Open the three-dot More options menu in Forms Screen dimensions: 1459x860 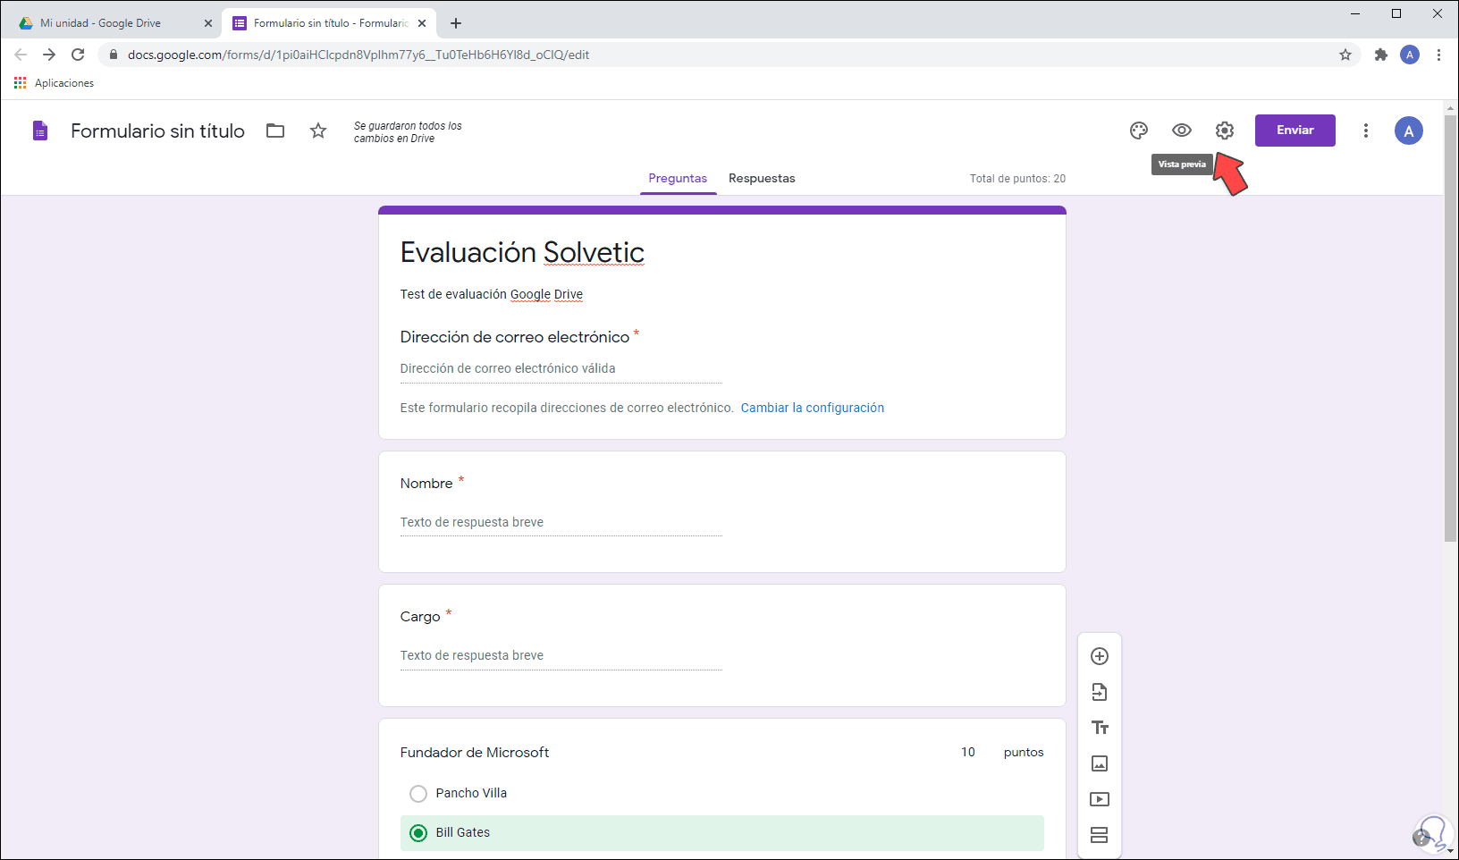1365,131
